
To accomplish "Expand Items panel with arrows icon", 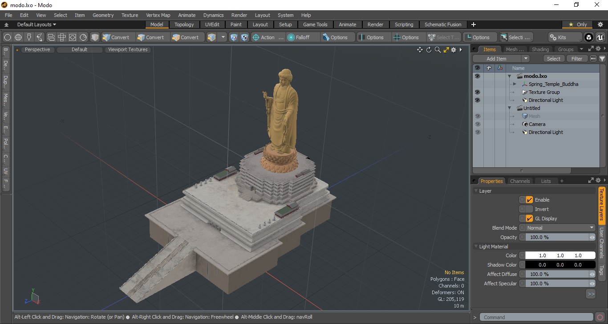I will click(x=591, y=49).
